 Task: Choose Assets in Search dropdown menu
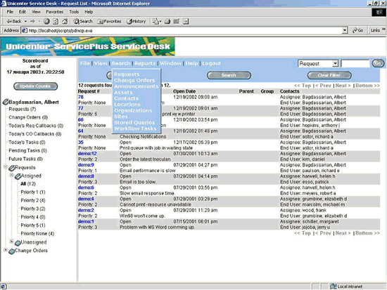[x=123, y=93]
